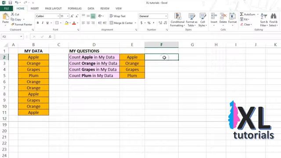Select cell 'Count Plum in My Data'

click(94, 75)
